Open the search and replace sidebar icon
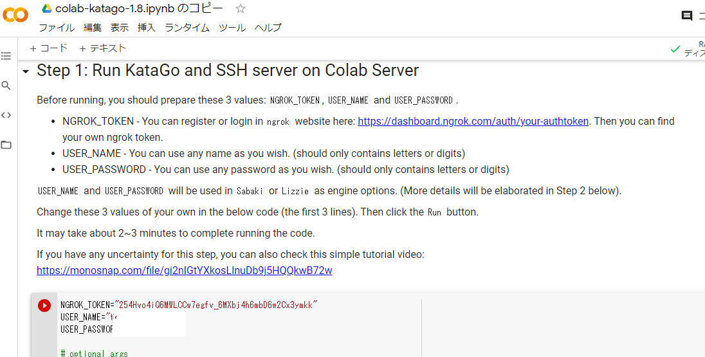 coord(6,86)
